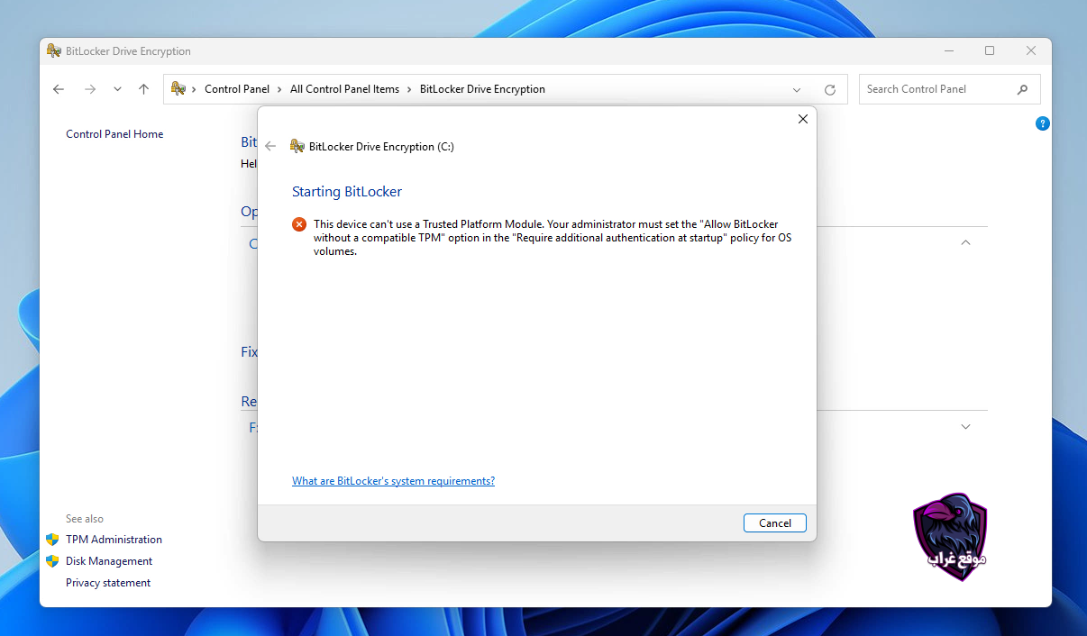
Task: Expand chevron after 'All Control Panel Items'
Action: (x=409, y=89)
